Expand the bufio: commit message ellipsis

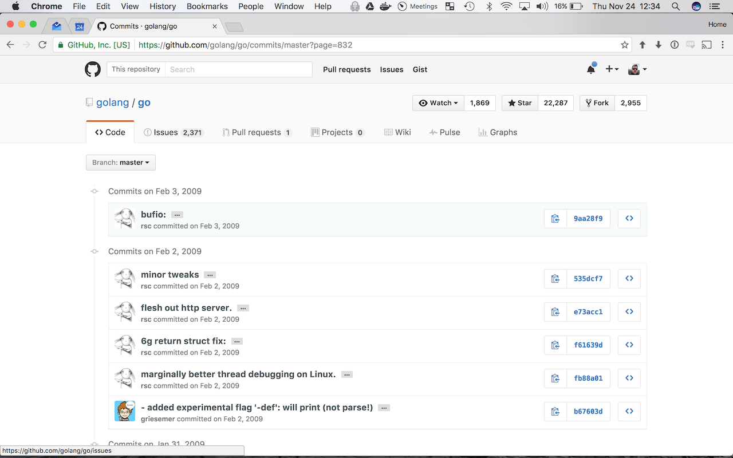tap(177, 215)
